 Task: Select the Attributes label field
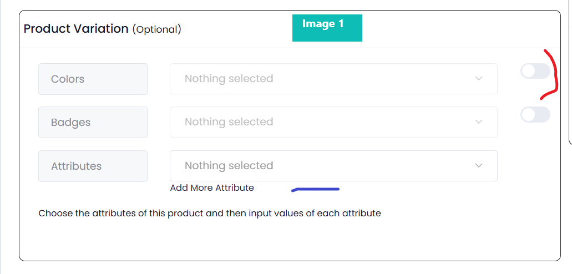click(x=93, y=166)
